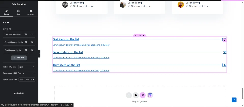Launch the AI sparkle builder icon

pyautogui.click(x=143, y=95)
